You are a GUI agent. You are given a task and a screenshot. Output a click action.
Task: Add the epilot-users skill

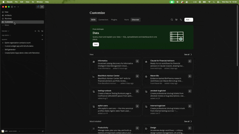[x=137, y=106]
